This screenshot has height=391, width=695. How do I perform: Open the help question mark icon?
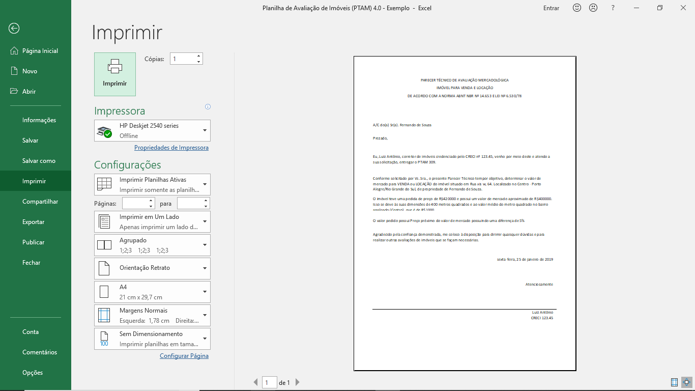pos(613,8)
